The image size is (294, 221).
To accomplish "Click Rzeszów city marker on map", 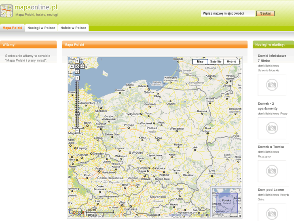I will point(188,172).
